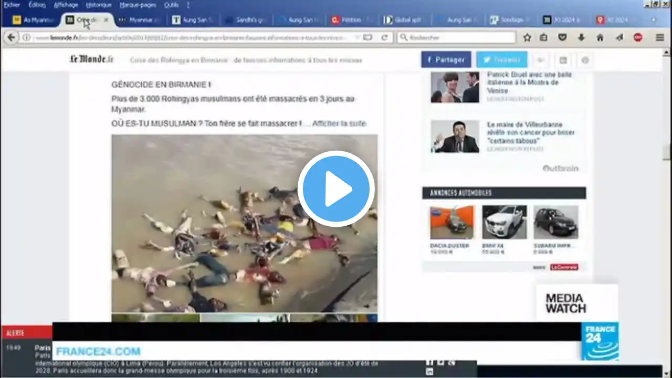The height and width of the screenshot is (378, 672).
Task: Click the Patrick Bruel article thumbnail
Action: [455, 87]
